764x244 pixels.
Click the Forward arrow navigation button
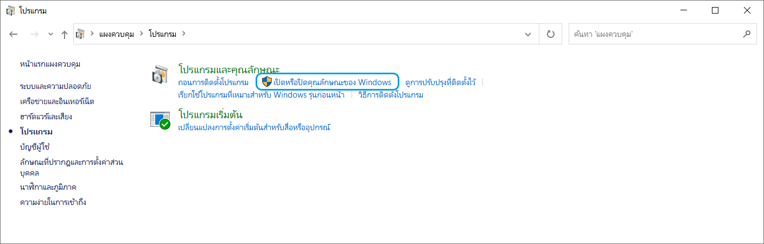pos(34,34)
